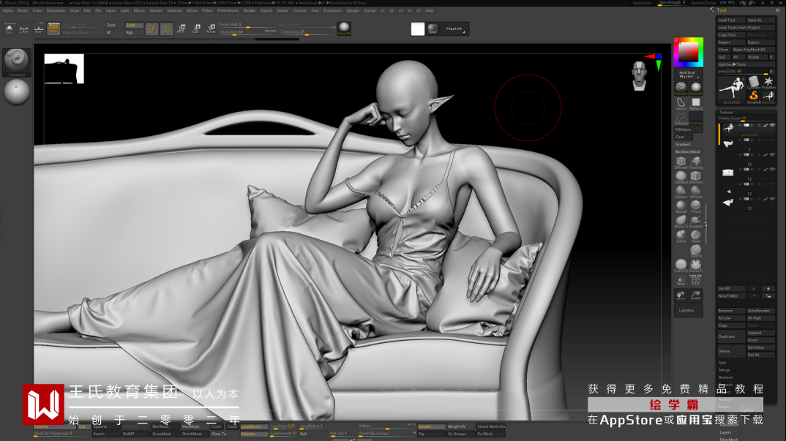Adjust the Z Intensity slider
786x441 pixels.
(x=307, y=32)
